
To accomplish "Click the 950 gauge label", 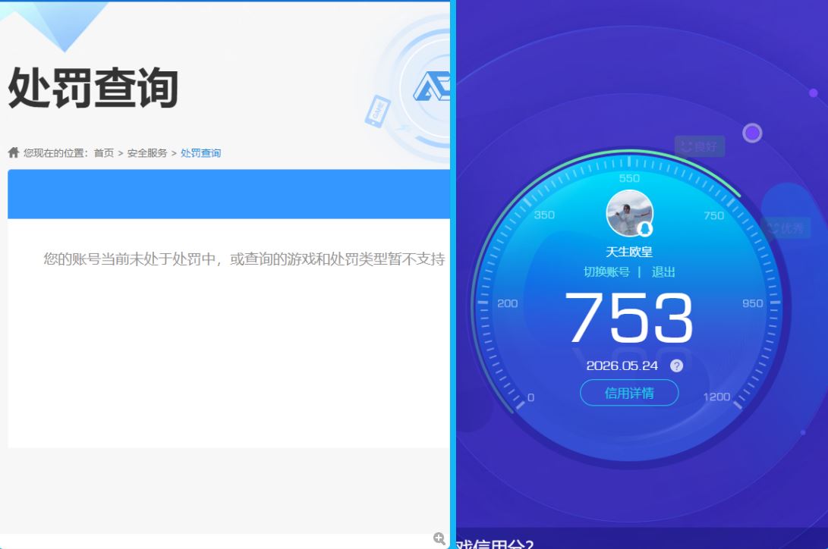I will pos(753,303).
